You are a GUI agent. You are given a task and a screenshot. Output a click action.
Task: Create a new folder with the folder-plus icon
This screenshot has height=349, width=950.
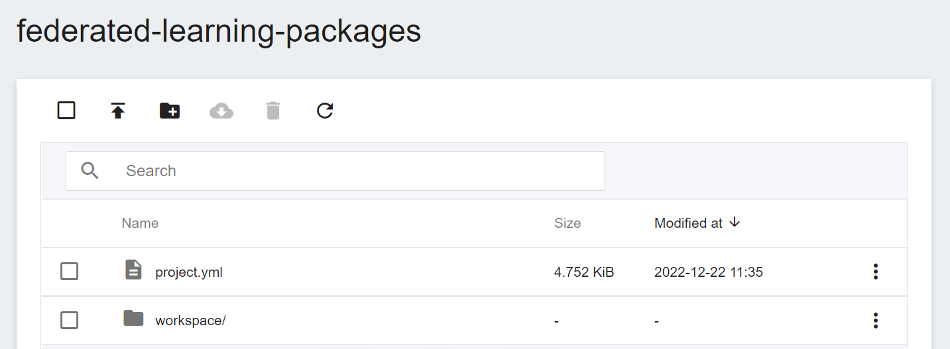tap(170, 111)
